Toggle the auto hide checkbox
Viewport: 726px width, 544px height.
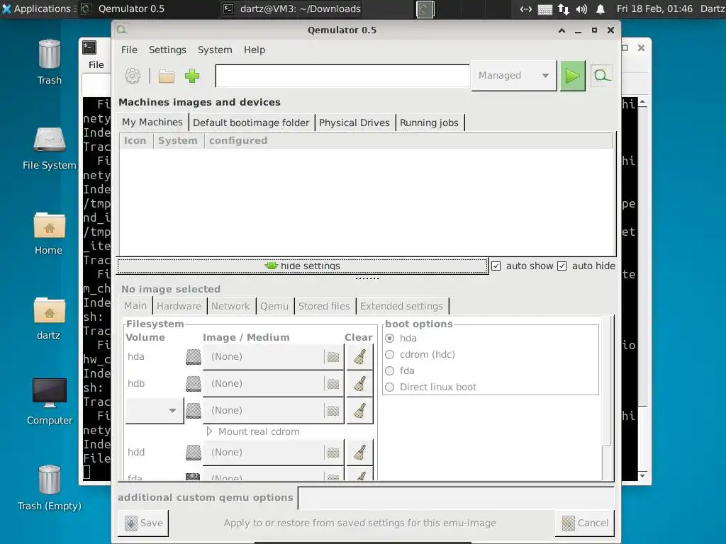click(x=562, y=266)
